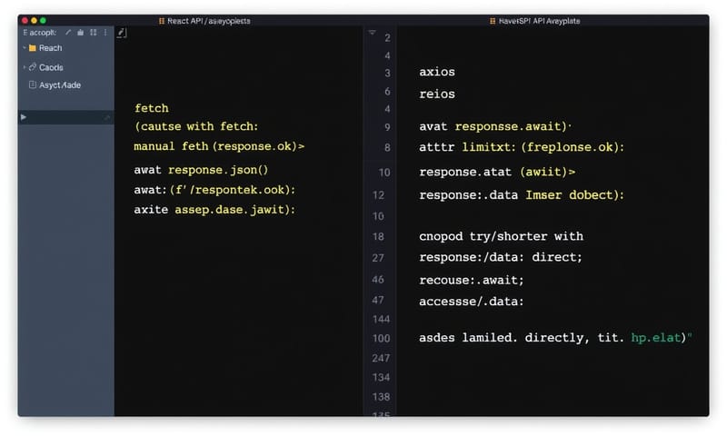Switch to the React API / asieyopiests tab

pyautogui.click(x=204, y=21)
